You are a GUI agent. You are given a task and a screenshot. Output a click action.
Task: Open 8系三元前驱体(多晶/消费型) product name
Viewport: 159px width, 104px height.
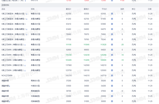(14, 40)
